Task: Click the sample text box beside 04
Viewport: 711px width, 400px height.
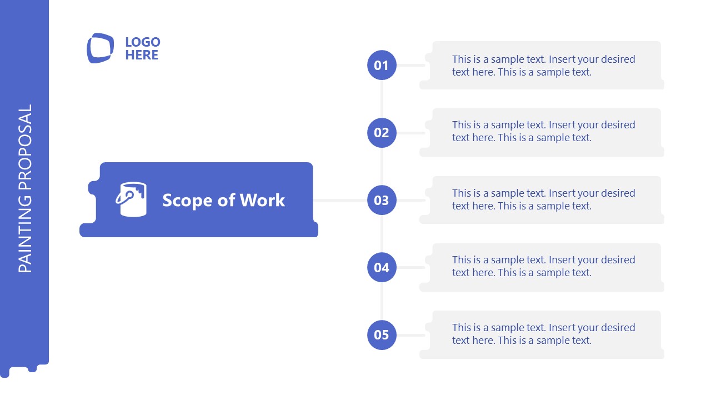Action: [x=542, y=267]
